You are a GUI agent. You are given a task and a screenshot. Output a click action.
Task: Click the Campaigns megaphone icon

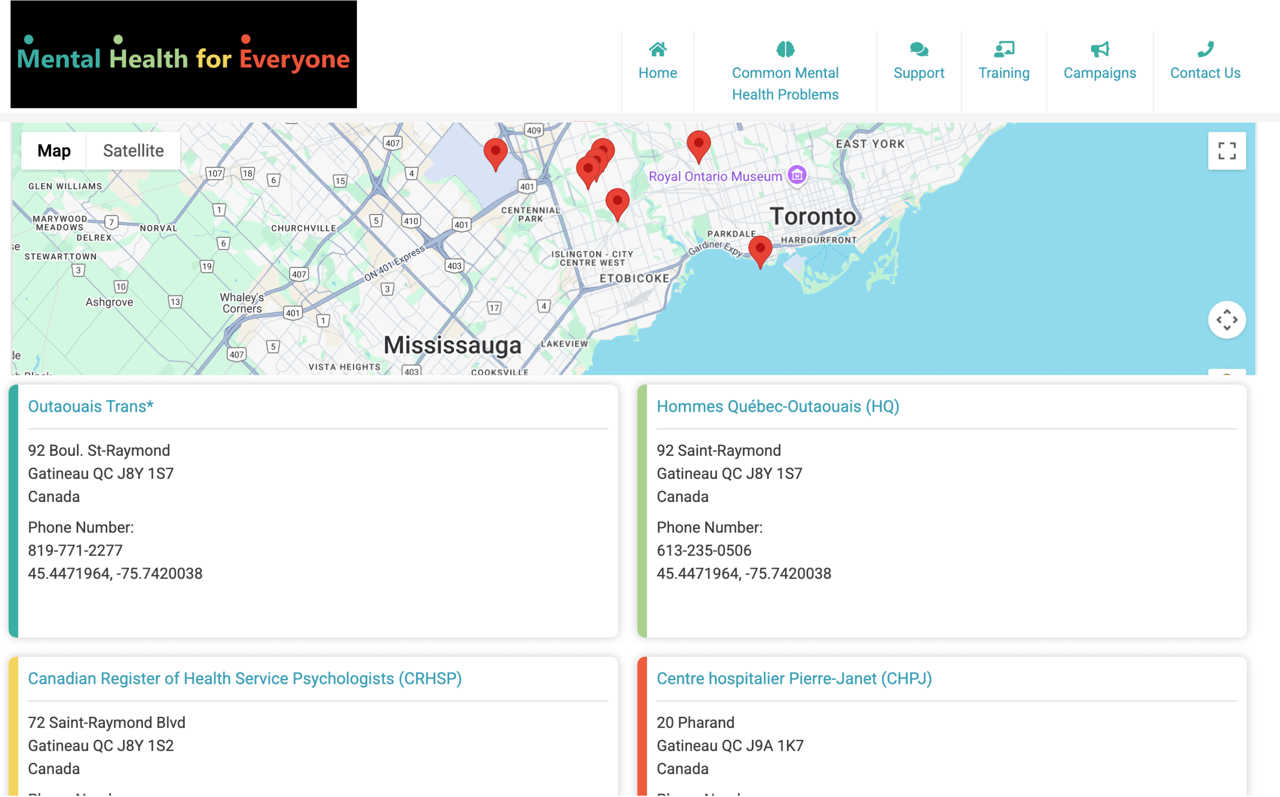point(1099,49)
